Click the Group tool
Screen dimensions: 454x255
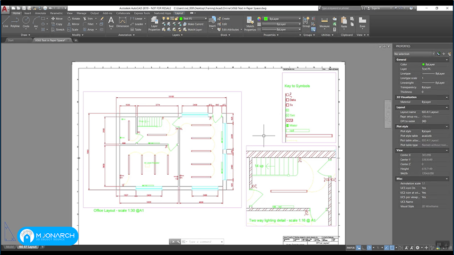point(306,22)
